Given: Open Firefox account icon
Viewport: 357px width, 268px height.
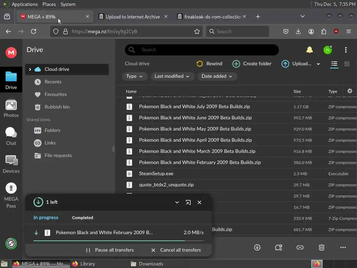Looking at the screenshot, I should 311,31.
